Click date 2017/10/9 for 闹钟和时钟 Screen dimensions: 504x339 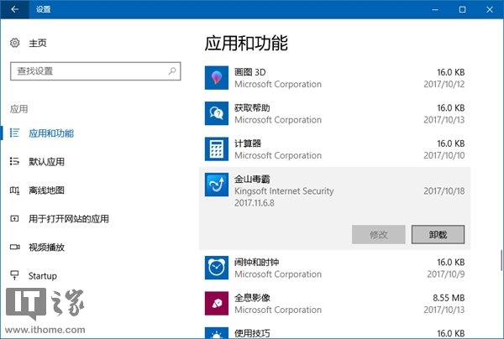tap(446, 274)
